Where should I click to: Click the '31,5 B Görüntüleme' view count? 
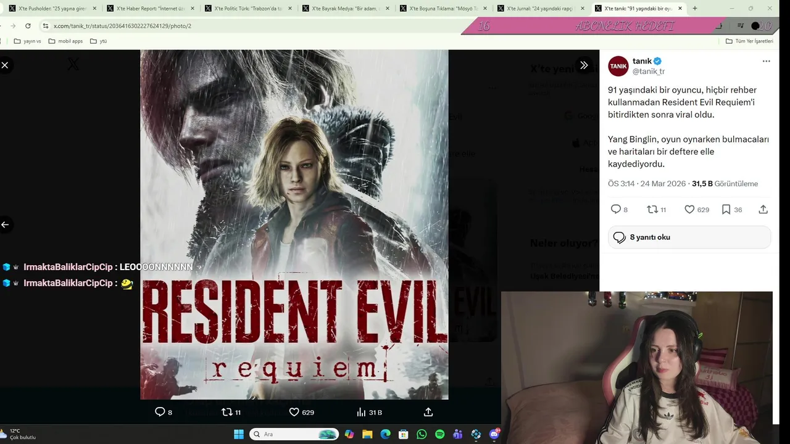(x=725, y=184)
